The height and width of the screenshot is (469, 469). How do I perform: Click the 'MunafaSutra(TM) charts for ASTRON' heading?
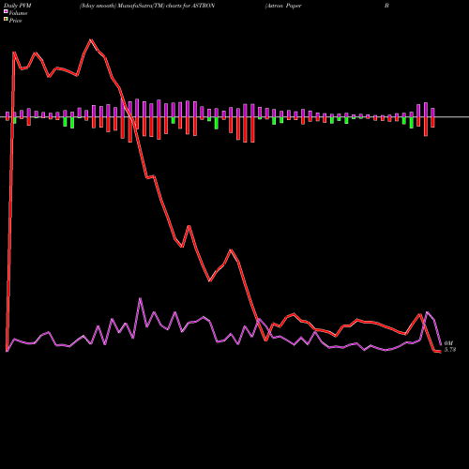coord(166,6)
